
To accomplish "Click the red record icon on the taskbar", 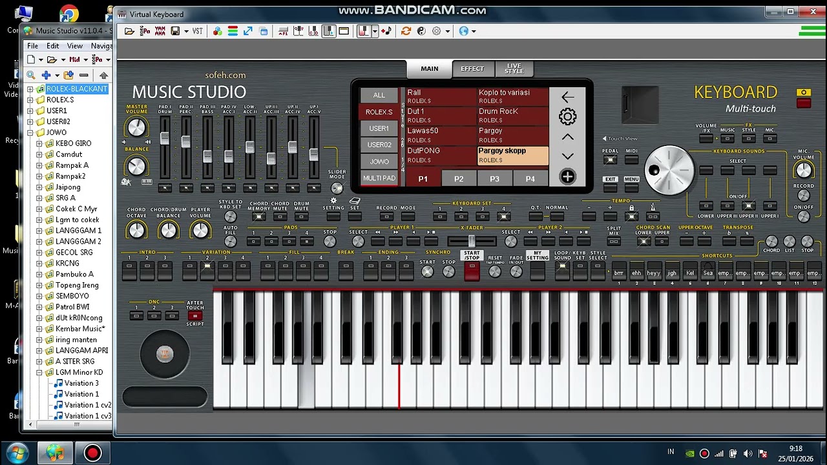I will click(x=92, y=453).
